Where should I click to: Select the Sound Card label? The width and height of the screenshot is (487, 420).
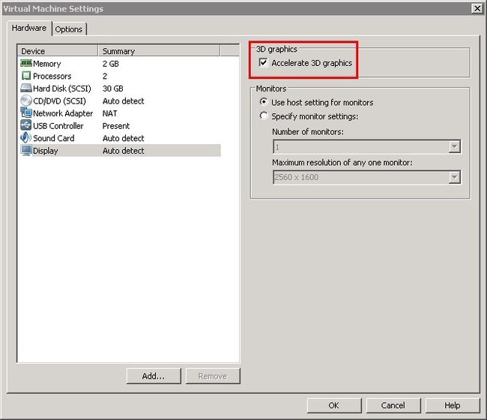point(54,138)
